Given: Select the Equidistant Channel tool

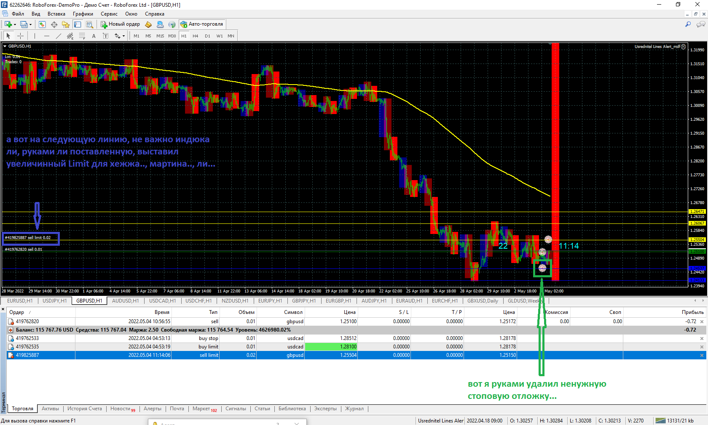Looking at the screenshot, I should point(70,36).
